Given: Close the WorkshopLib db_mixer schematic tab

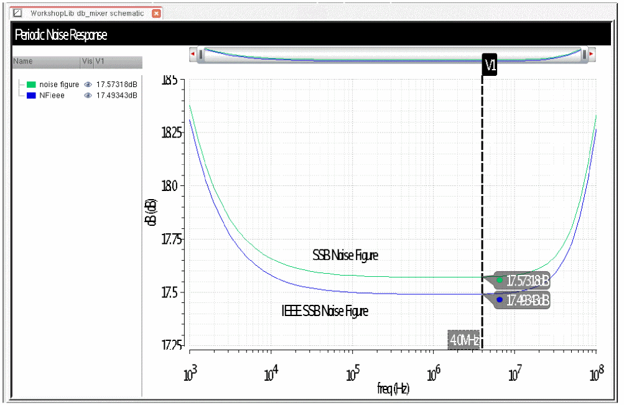Looking at the screenshot, I should [x=156, y=14].
